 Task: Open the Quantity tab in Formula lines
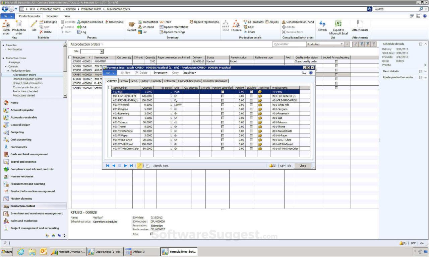(156, 81)
